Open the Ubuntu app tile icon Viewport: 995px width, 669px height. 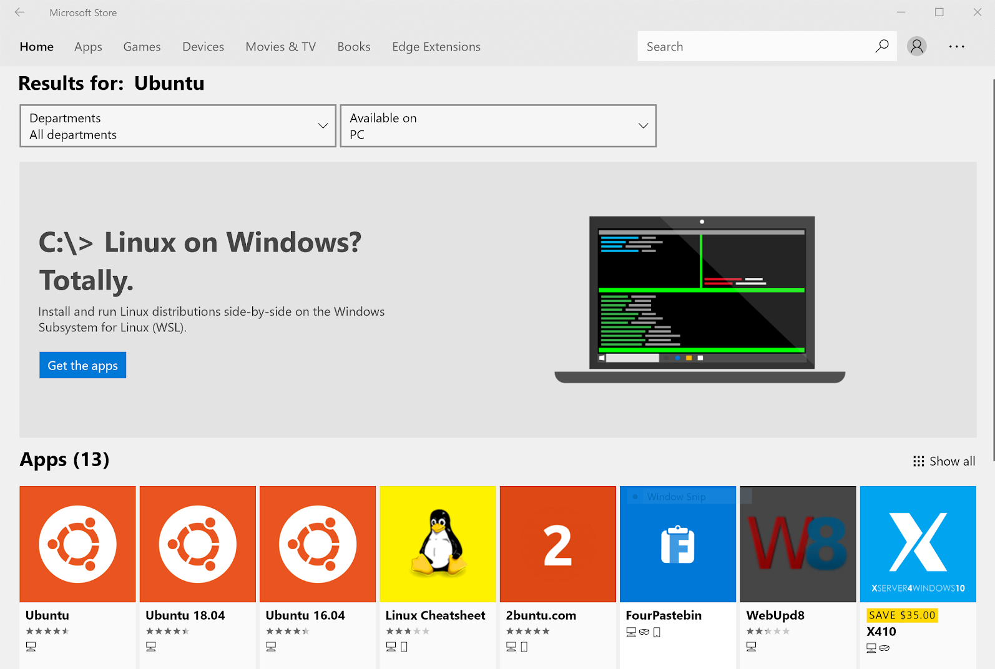point(77,544)
